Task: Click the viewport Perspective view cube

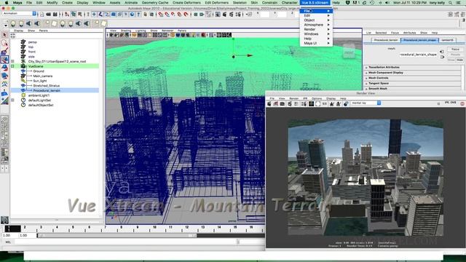Action: pos(349,52)
